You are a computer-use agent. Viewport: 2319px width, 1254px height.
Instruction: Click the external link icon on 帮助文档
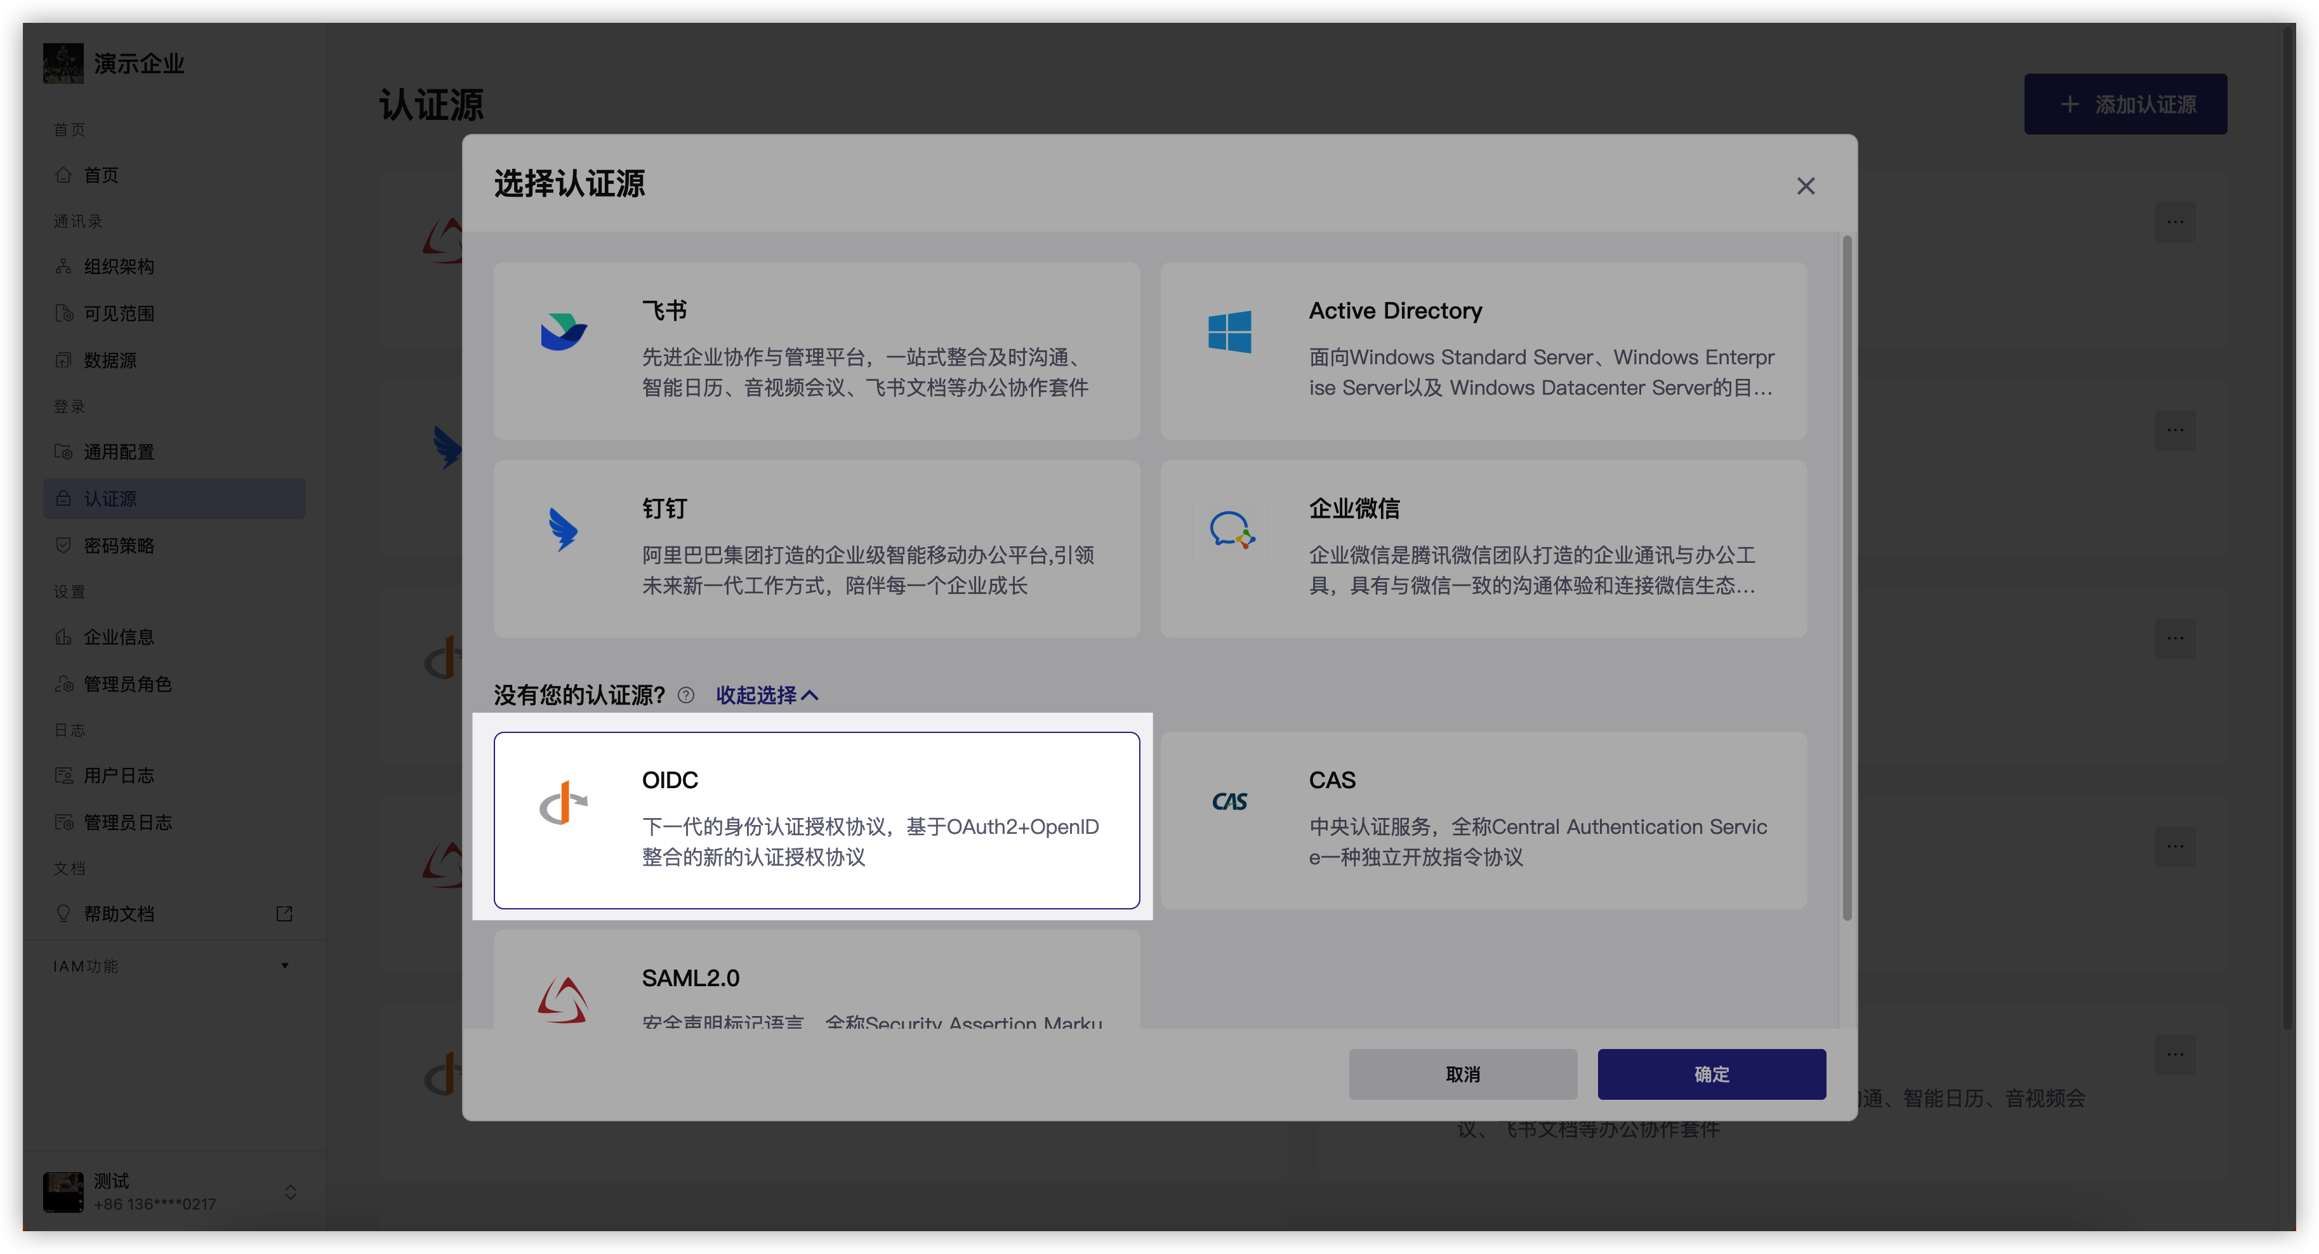284,914
